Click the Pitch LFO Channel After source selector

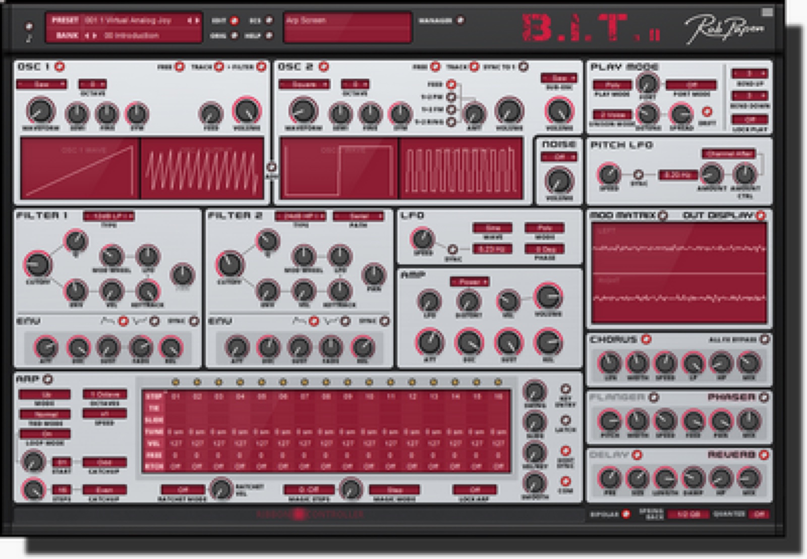pos(729,153)
